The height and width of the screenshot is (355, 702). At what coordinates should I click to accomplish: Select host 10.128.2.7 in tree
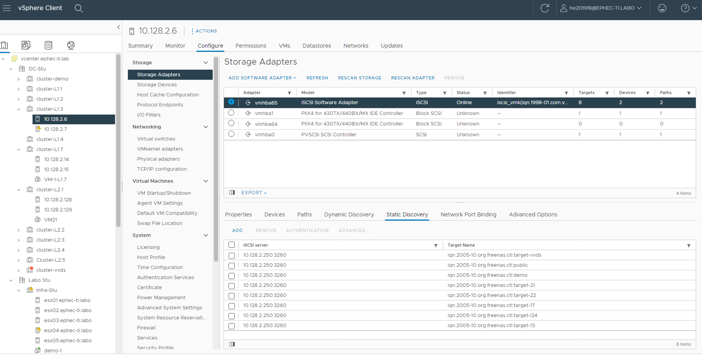click(x=55, y=129)
